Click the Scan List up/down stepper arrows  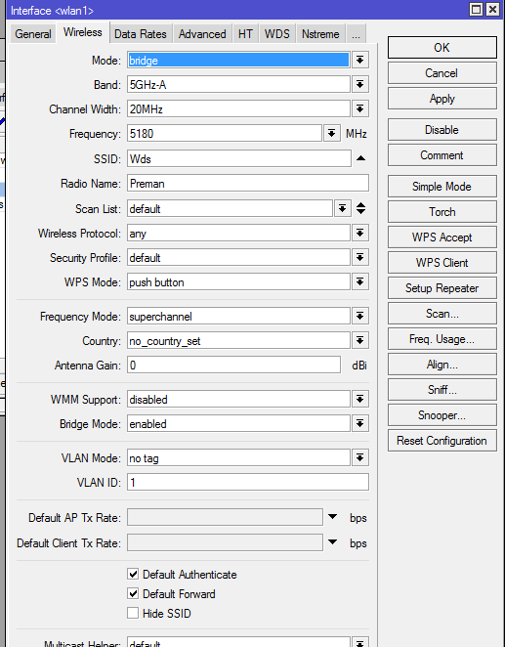[360, 208]
